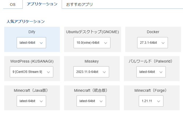Select the Misskey application card

[x=91, y=61]
